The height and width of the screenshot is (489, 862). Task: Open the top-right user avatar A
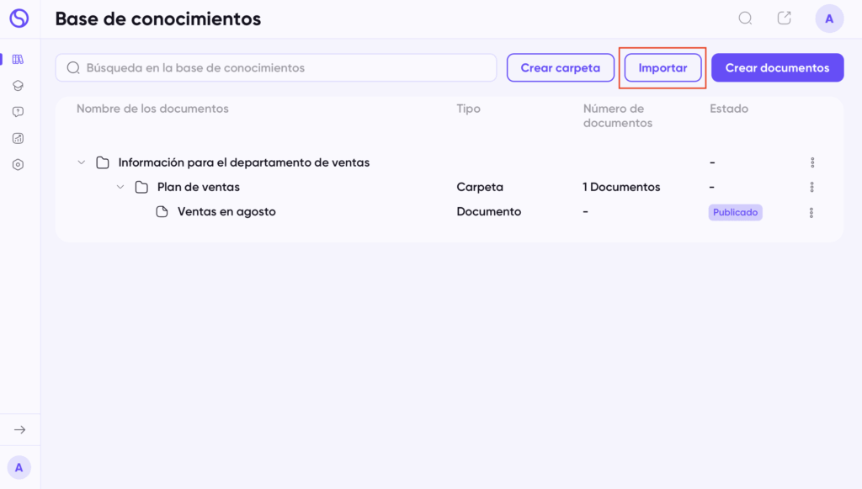pyautogui.click(x=829, y=19)
